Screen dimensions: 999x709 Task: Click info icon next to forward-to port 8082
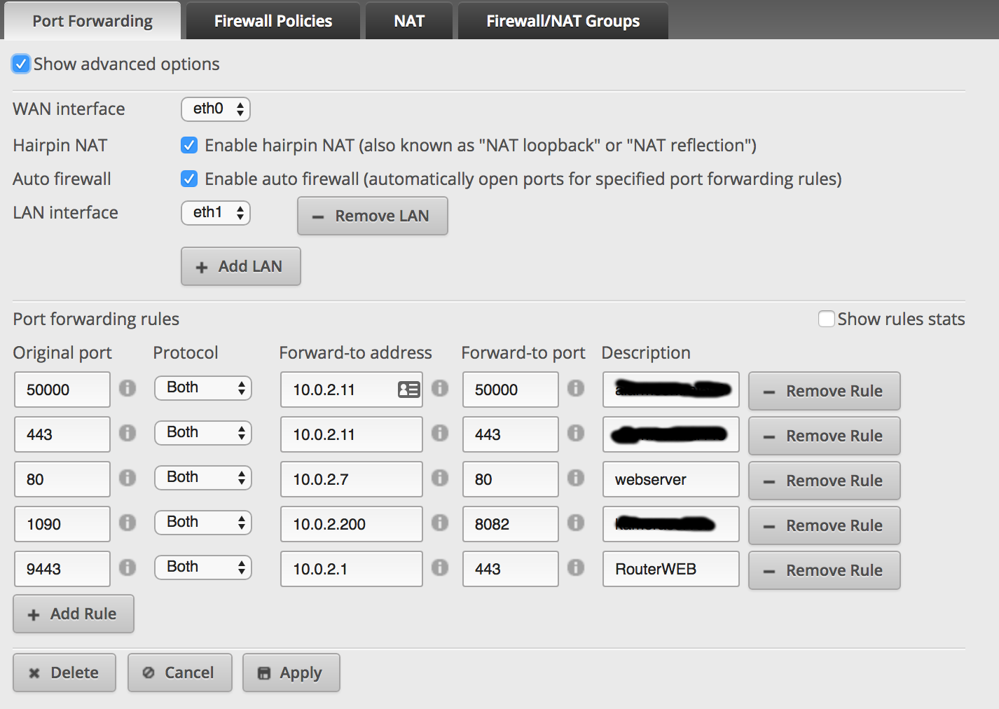point(576,523)
